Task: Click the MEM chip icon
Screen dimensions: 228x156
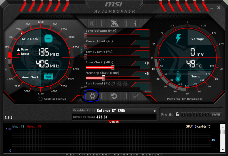Action: [x=48, y=77]
